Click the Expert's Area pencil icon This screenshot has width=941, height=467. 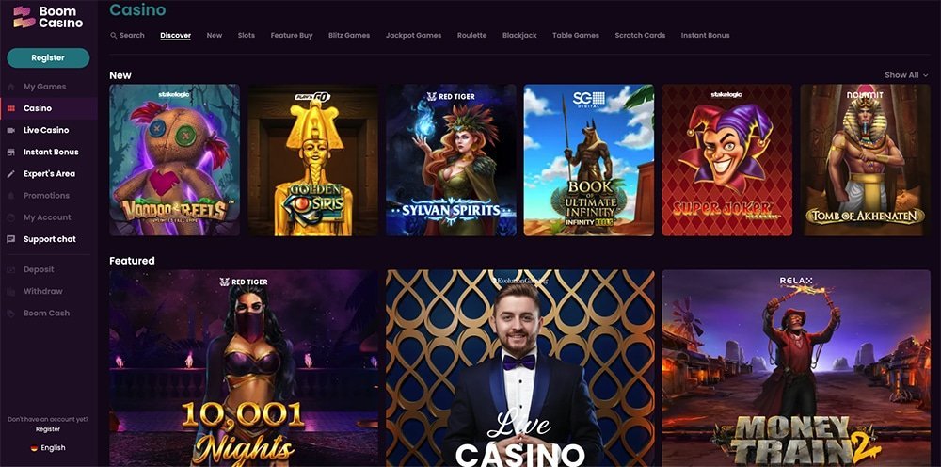[10, 174]
